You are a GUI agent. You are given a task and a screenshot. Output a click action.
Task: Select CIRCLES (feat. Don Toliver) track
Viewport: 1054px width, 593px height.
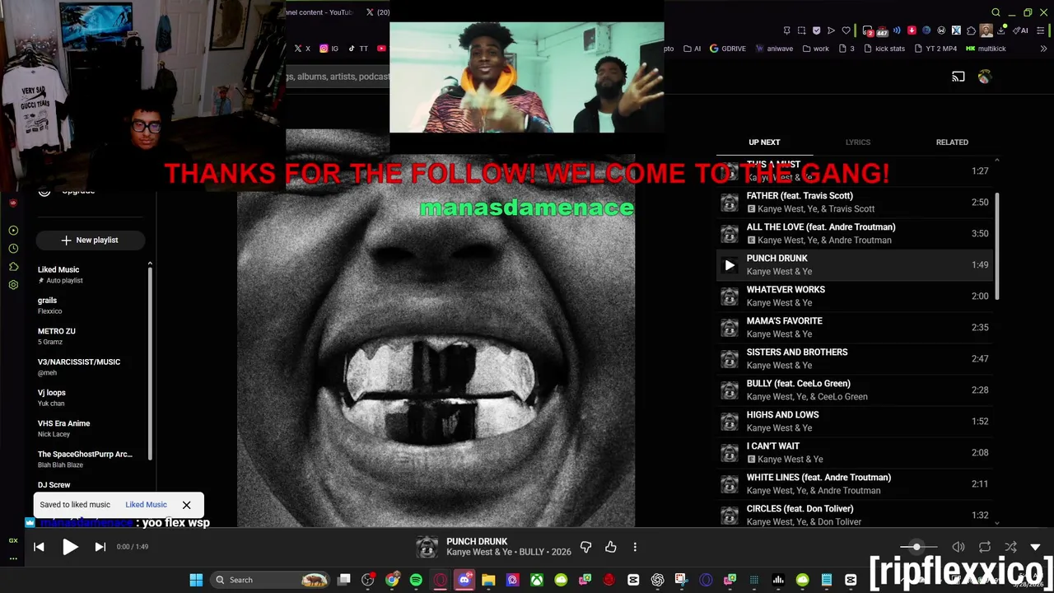pyautogui.click(x=855, y=516)
